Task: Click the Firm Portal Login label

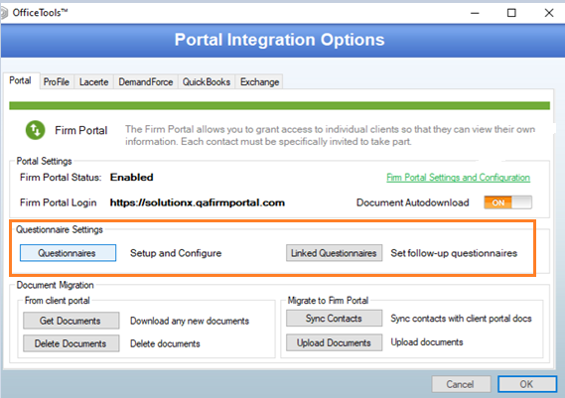Action: [58, 202]
